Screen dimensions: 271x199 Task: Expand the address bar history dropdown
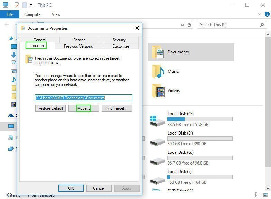[183, 25]
